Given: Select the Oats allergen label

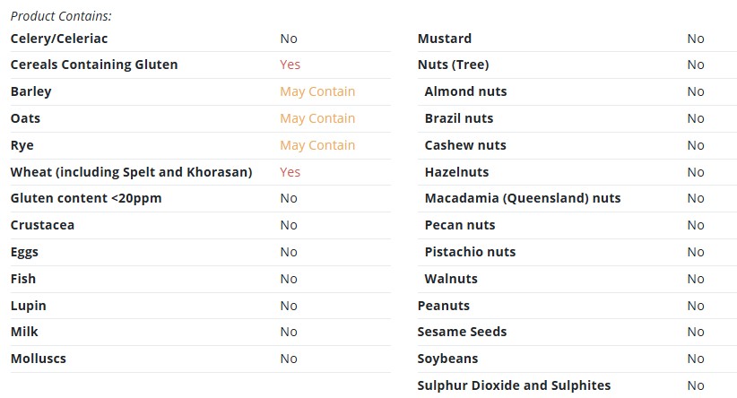Looking at the screenshot, I should [25, 118].
